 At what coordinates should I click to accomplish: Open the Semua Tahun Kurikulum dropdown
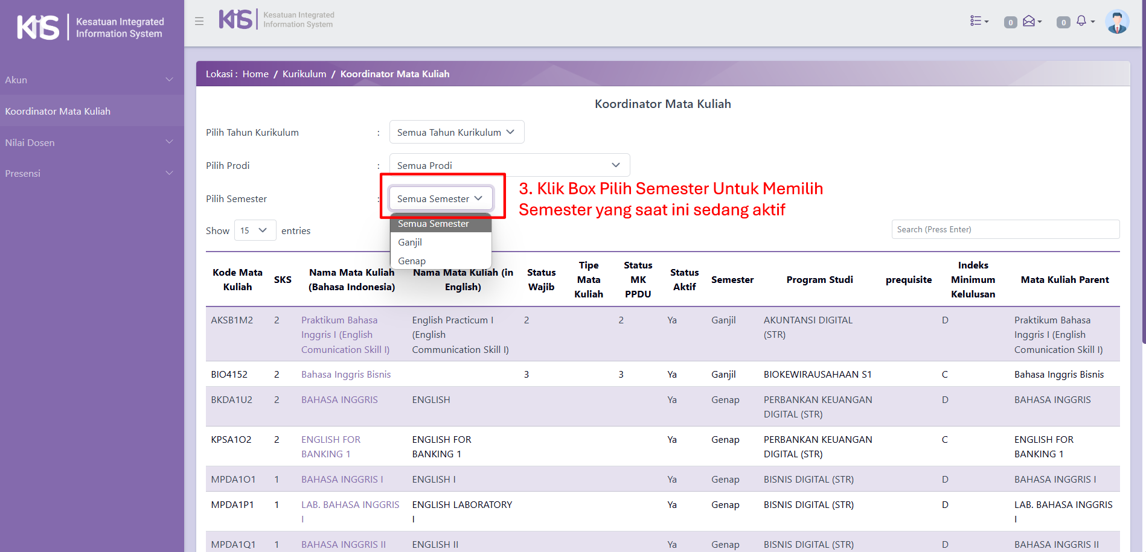coord(456,132)
